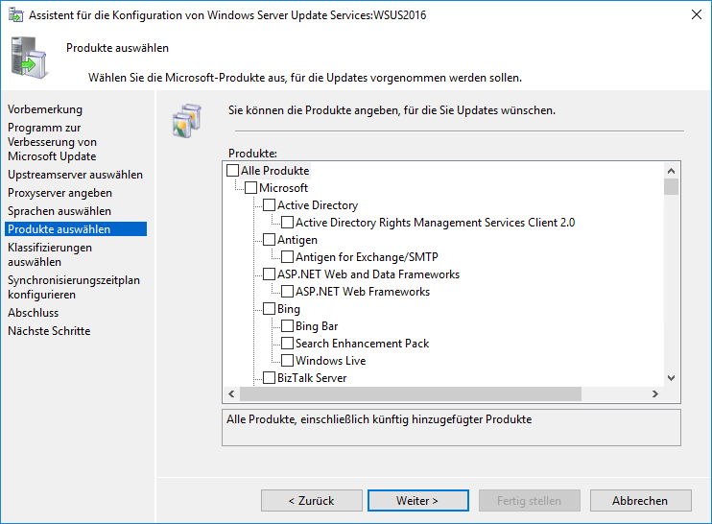Click the products list scroll down arrow
Viewport: 712px width, 524px height.
pyautogui.click(x=671, y=378)
